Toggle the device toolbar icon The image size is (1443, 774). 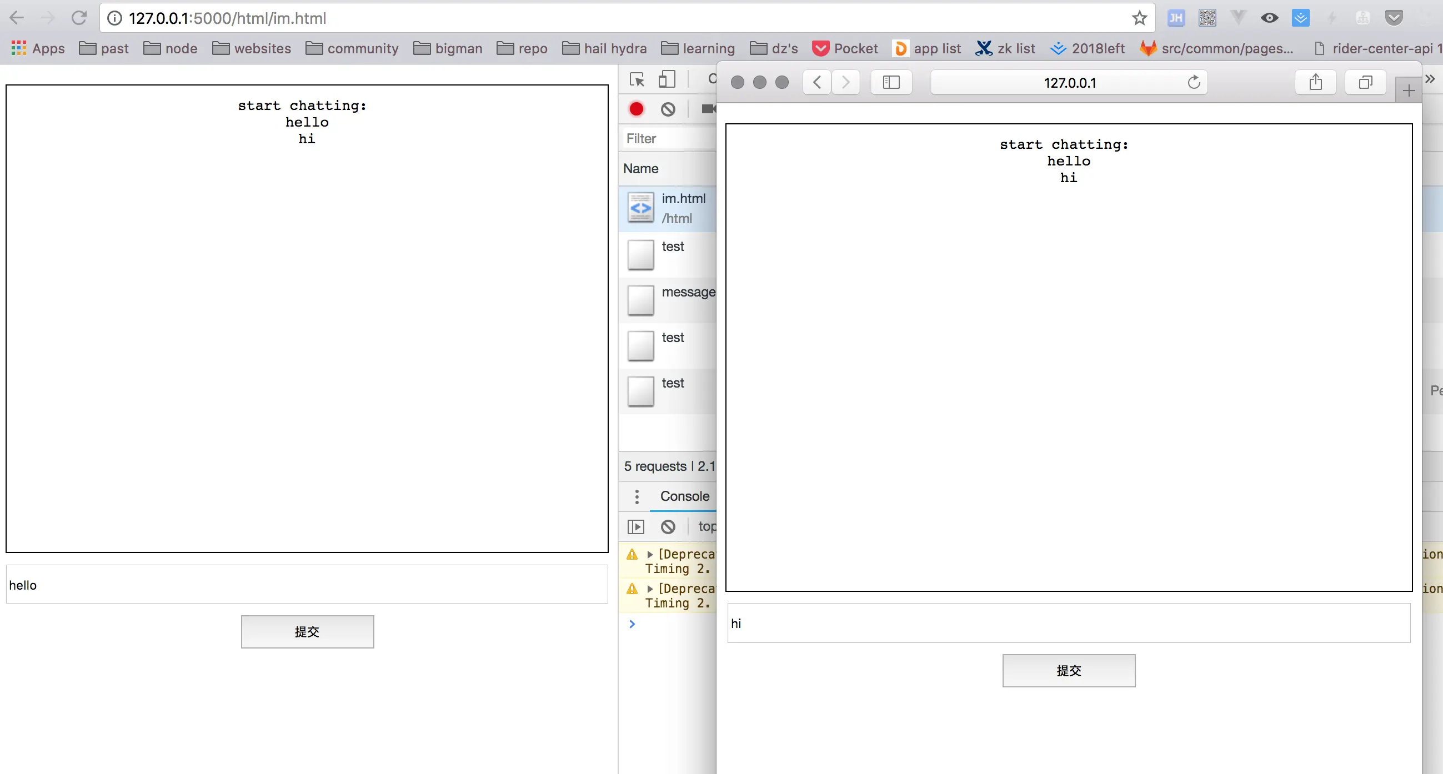667,79
